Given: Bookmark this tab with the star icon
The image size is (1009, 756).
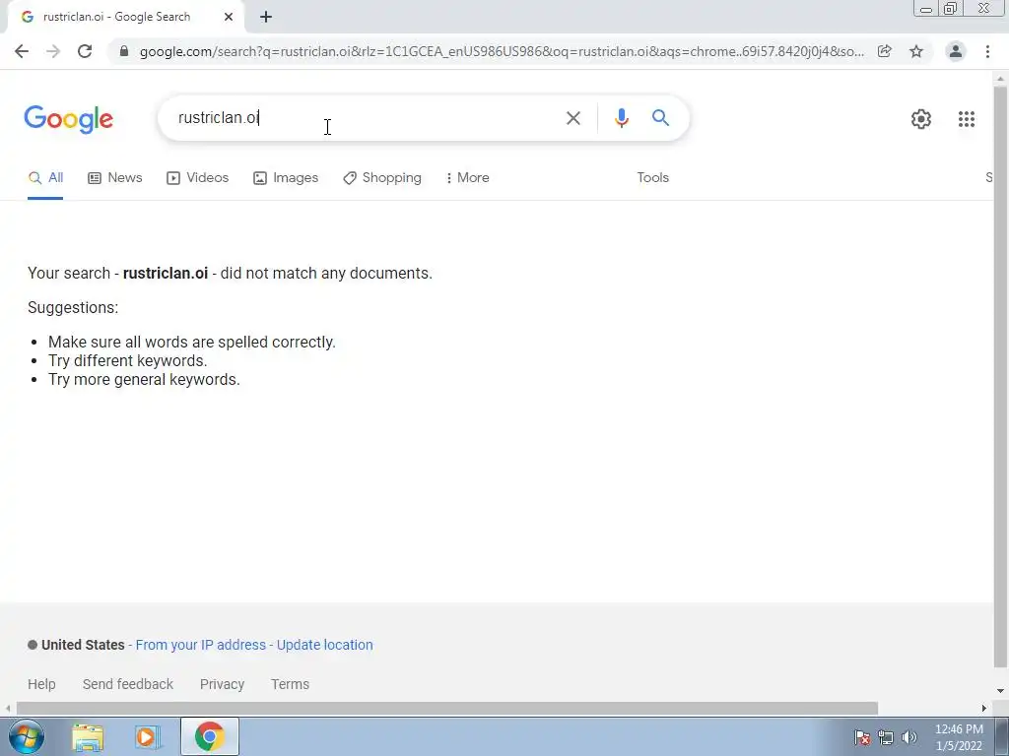Looking at the screenshot, I should (916, 51).
